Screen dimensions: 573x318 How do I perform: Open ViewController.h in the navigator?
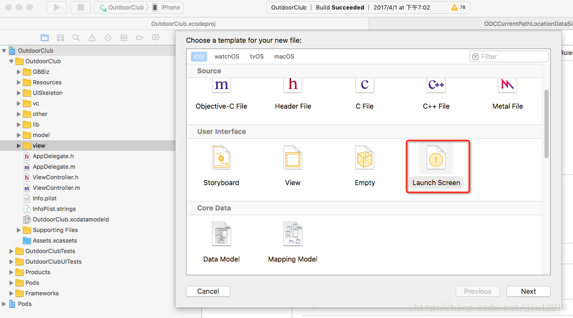[56, 177]
